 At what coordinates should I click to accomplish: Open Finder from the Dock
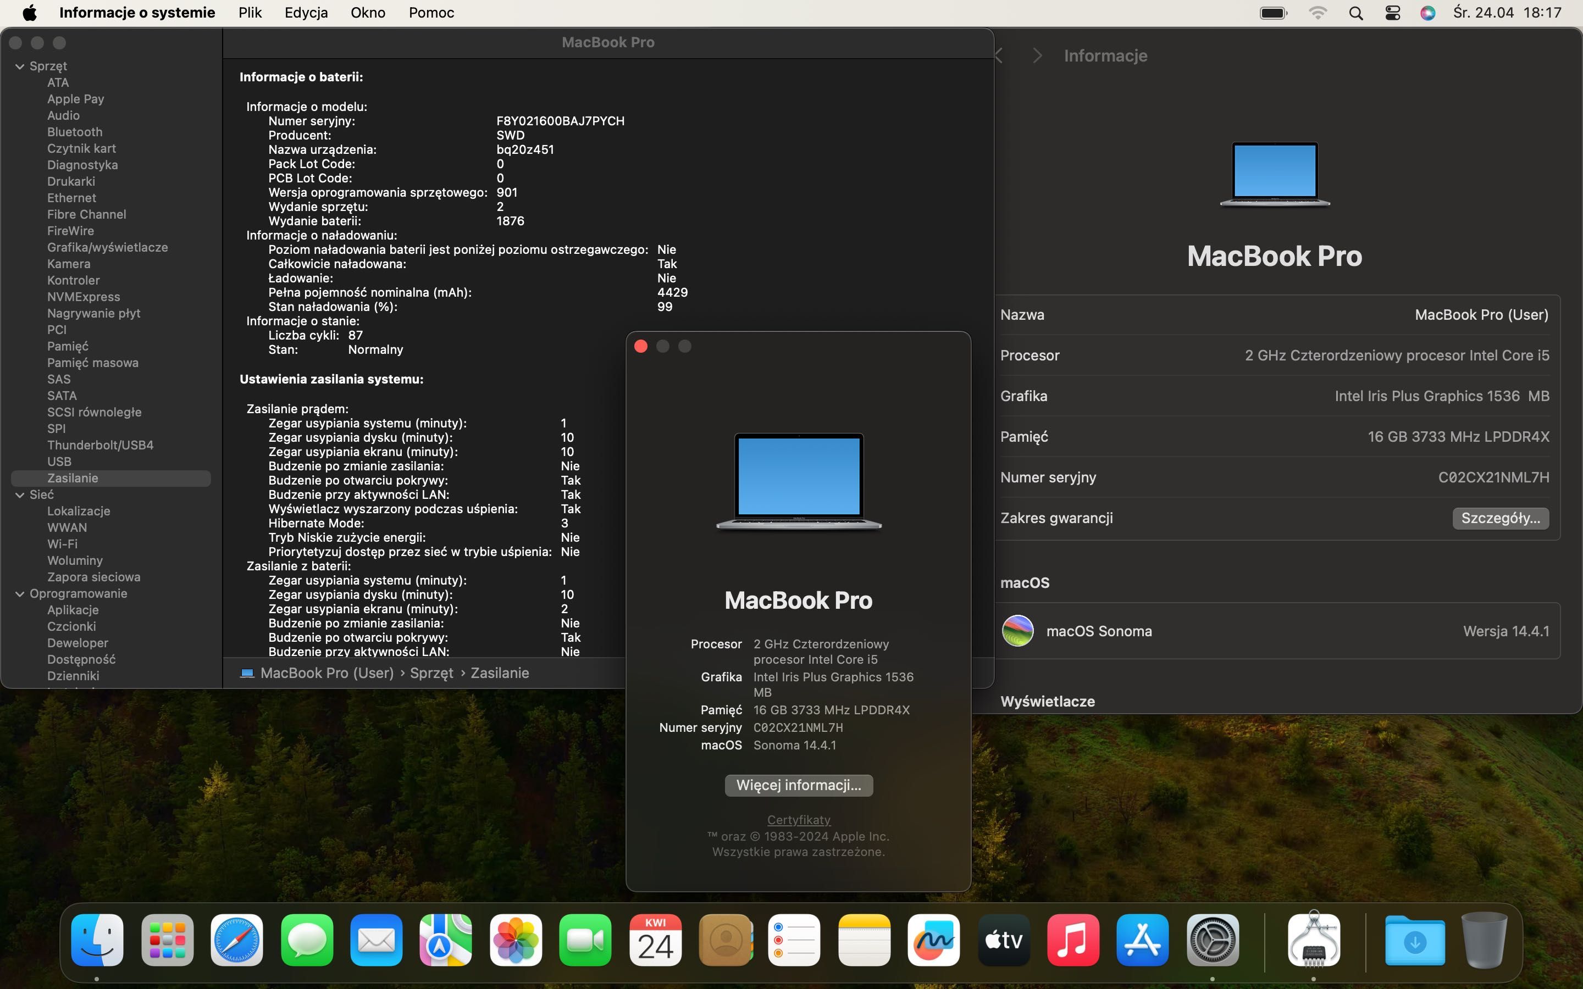pos(97,940)
